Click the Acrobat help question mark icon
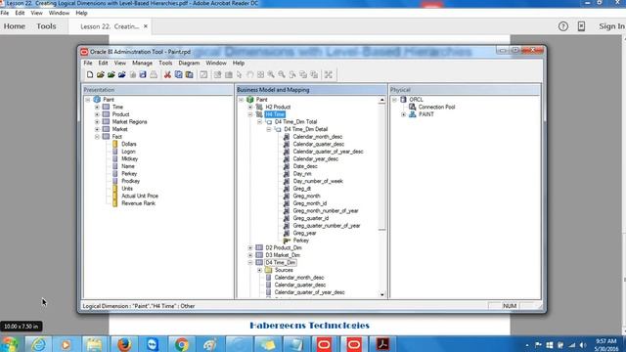The width and height of the screenshot is (626, 352). (563, 26)
